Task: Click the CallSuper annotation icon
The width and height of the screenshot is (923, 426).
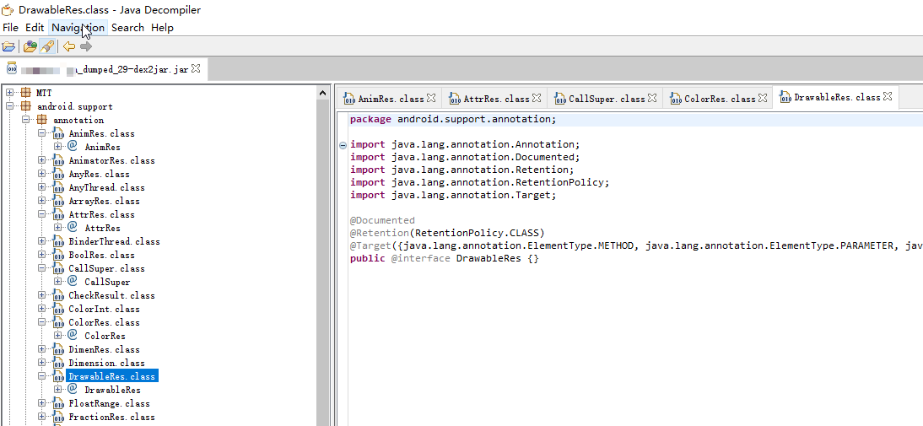Action: 73,281
